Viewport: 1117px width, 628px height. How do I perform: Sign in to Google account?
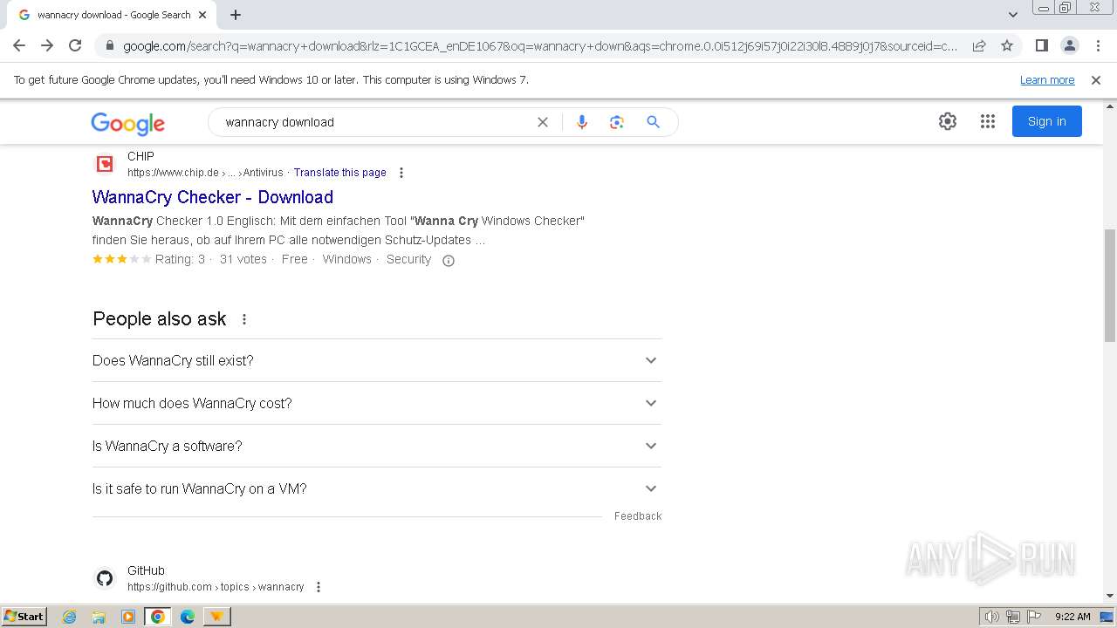pos(1047,121)
